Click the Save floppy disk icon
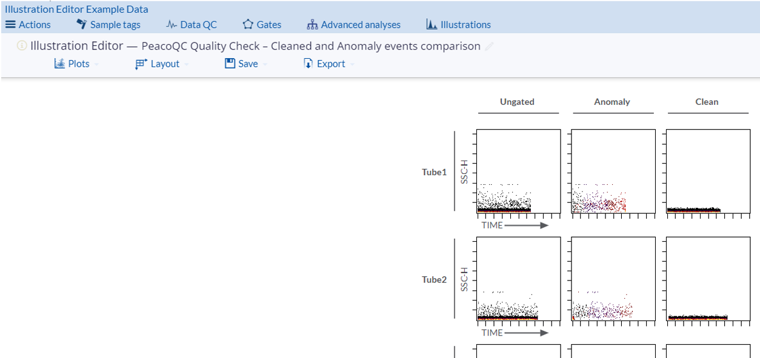760x358 pixels. coord(229,63)
